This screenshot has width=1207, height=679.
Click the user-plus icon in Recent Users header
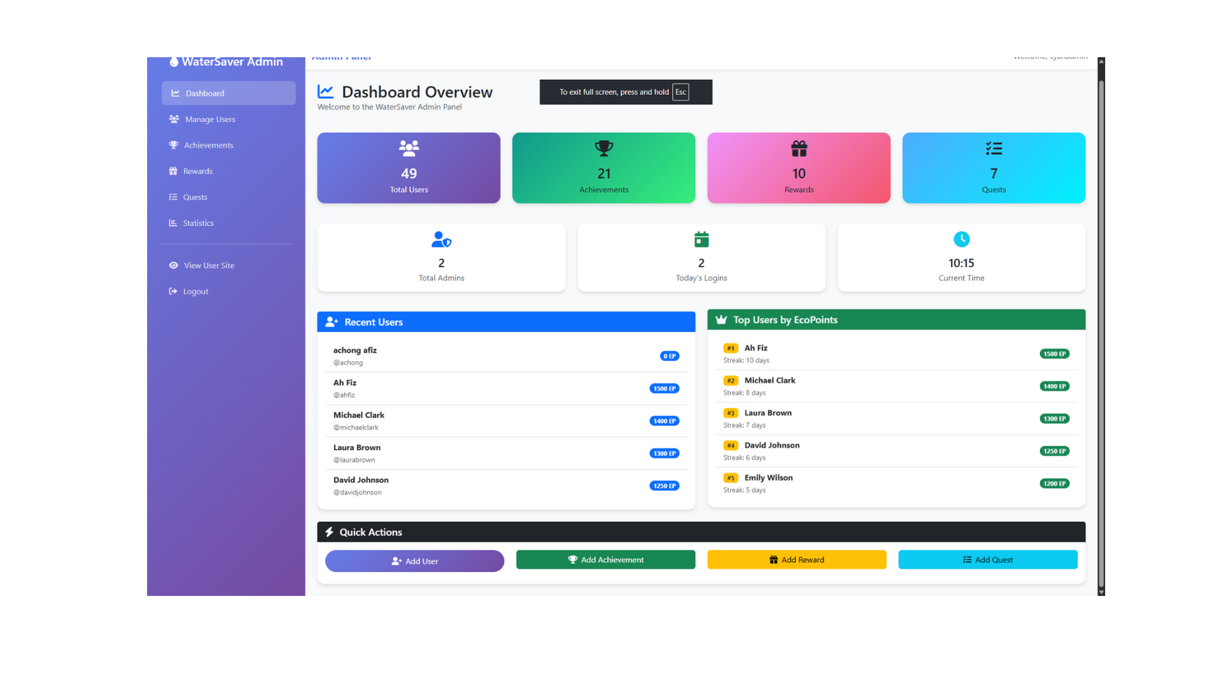[x=332, y=322]
